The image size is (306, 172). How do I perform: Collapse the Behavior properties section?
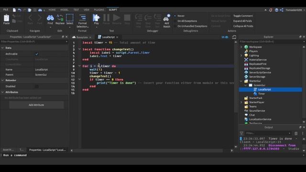(2, 80)
